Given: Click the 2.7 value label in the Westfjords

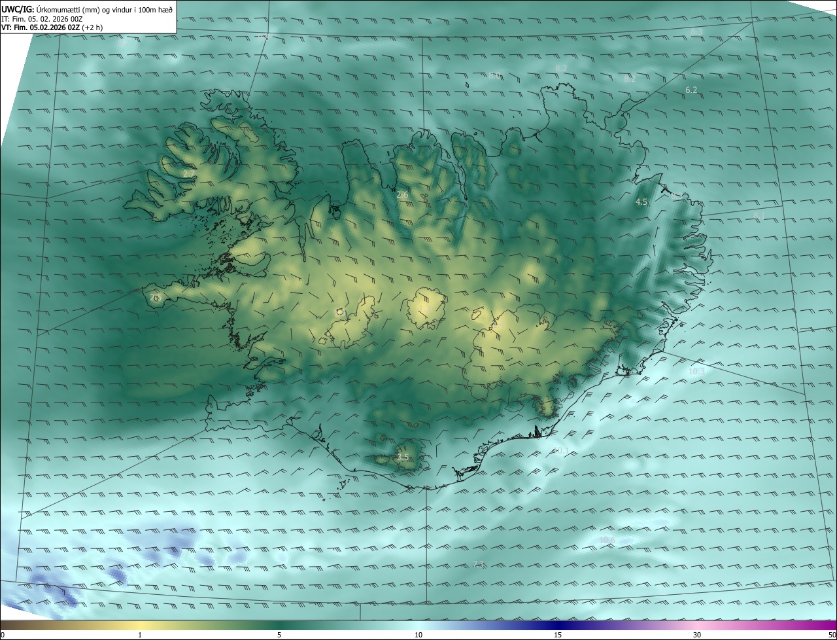Looking at the screenshot, I should [x=188, y=174].
